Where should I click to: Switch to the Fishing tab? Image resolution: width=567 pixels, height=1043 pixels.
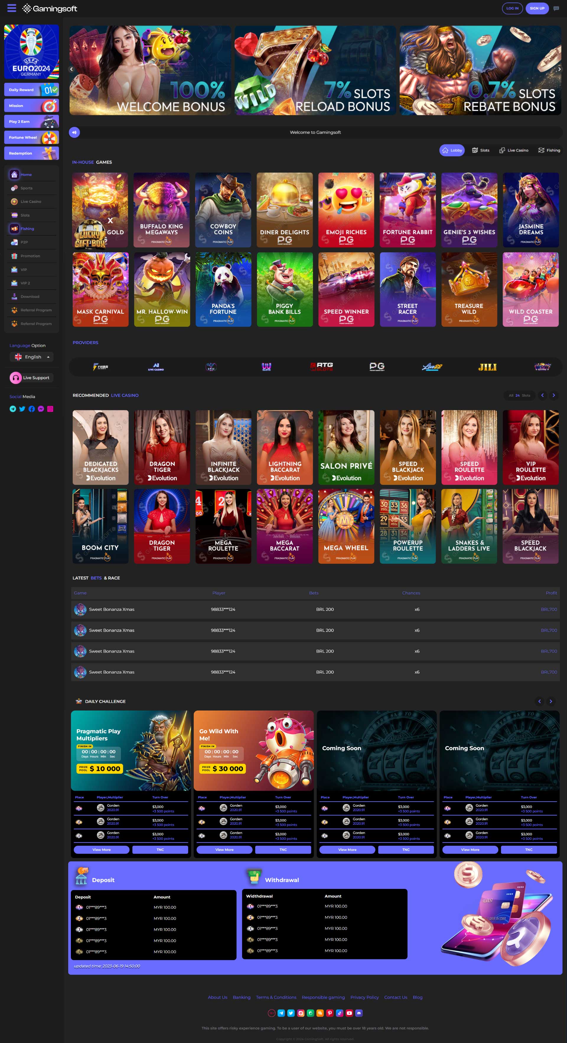point(549,150)
